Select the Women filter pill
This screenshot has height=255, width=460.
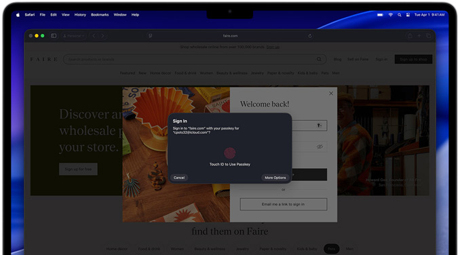tap(177, 249)
